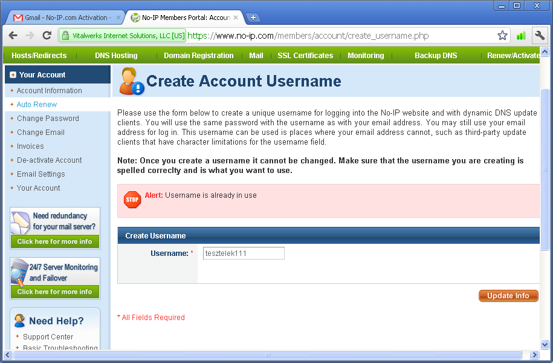
Task: Click the green signal bars extension icon
Action: 521,35
